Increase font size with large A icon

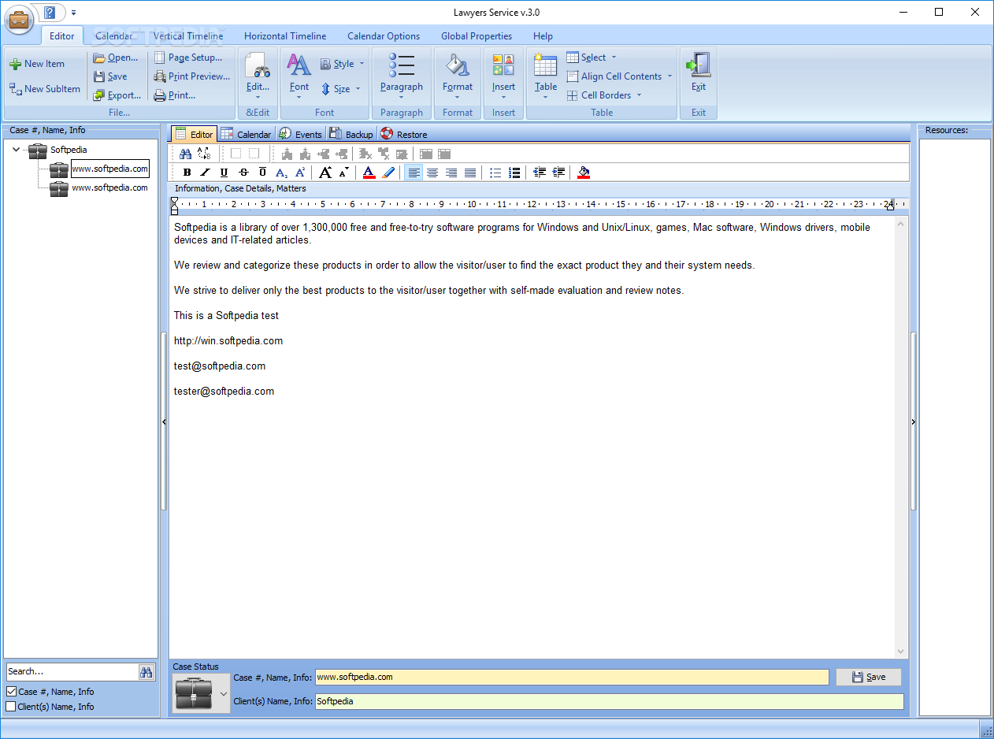[x=325, y=173]
